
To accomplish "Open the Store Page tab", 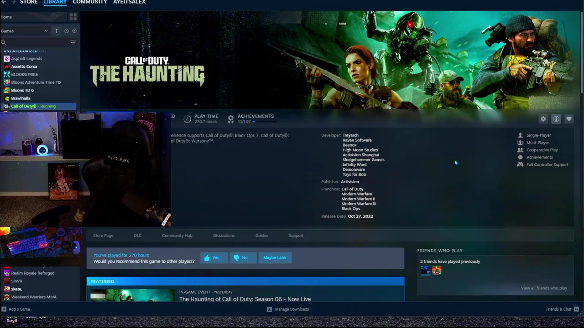I will tap(103, 236).
